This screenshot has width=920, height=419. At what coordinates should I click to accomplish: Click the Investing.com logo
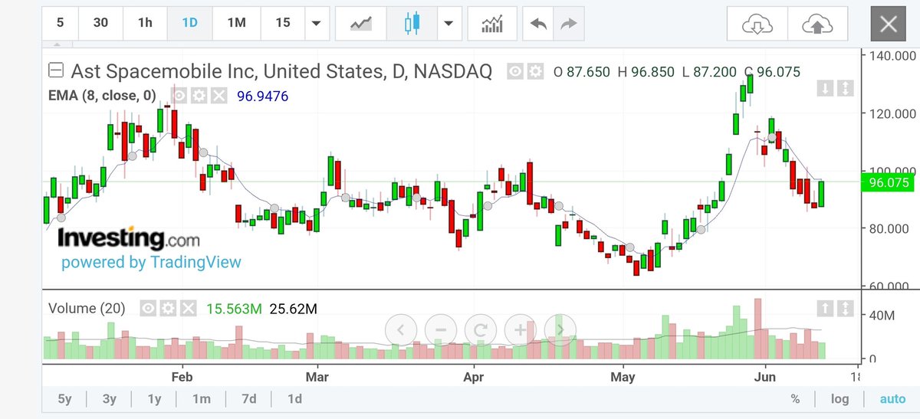(129, 237)
